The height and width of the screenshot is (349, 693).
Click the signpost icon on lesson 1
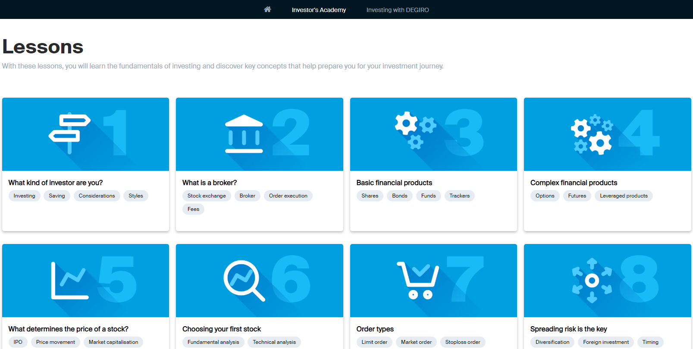(x=70, y=133)
